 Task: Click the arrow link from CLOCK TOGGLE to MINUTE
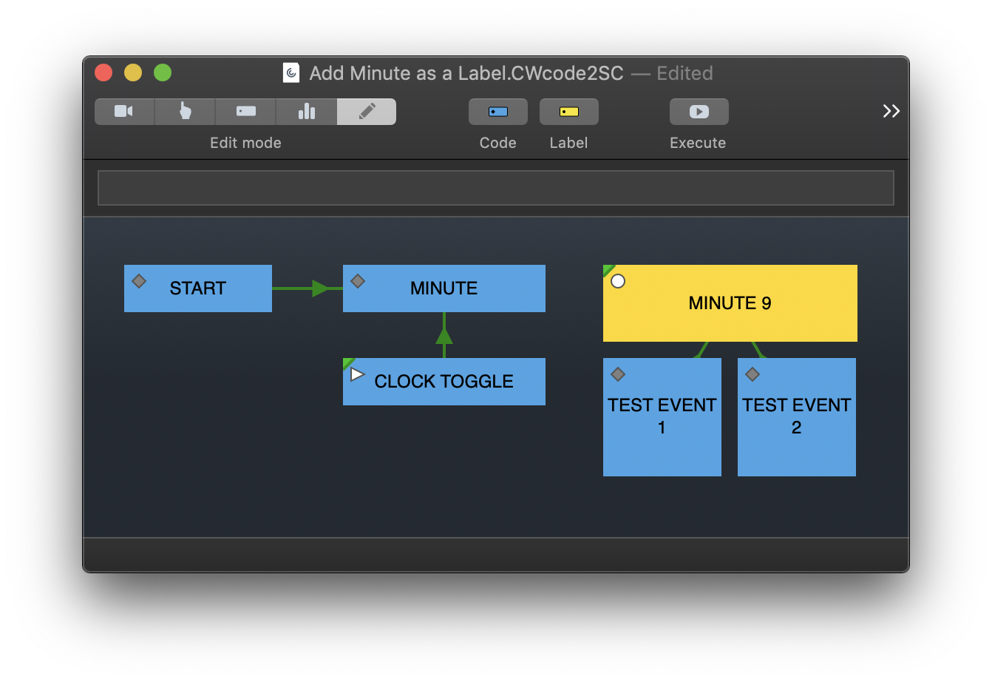pyautogui.click(x=444, y=335)
